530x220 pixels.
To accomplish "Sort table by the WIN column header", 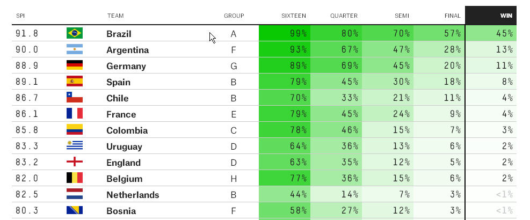I will click(x=506, y=16).
